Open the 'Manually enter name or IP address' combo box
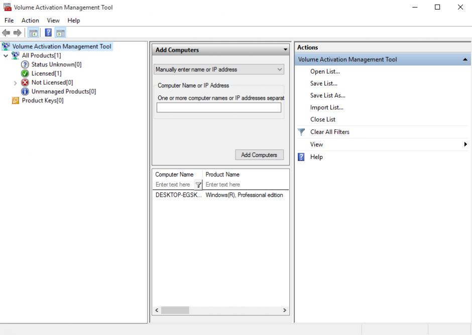 point(219,70)
